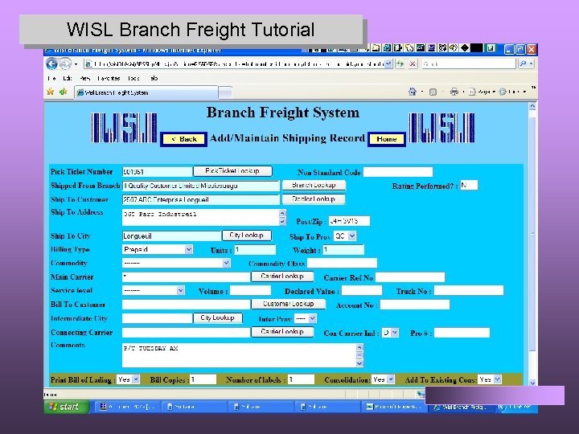Click the Weight field

point(343,250)
